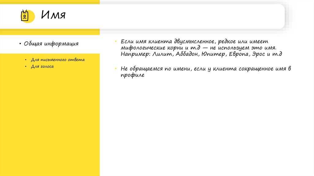Click paragraph 'Не обращаемся по имени'

(206, 72)
